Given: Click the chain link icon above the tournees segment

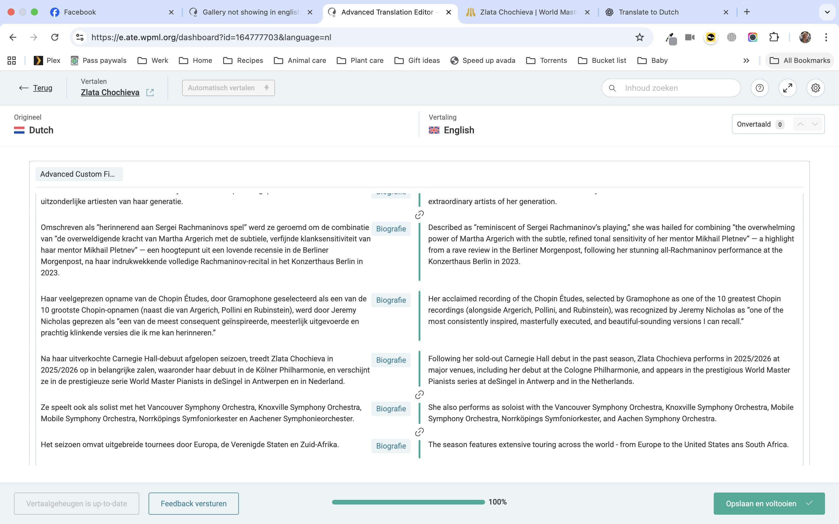Looking at the screenshot, I should (x=419, y=432).
